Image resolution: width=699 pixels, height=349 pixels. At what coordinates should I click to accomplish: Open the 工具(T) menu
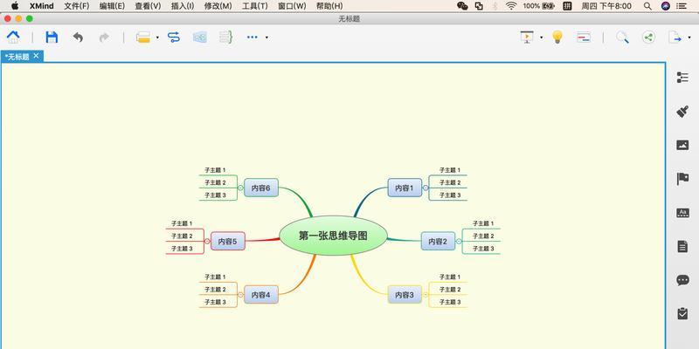click(255, 6)
